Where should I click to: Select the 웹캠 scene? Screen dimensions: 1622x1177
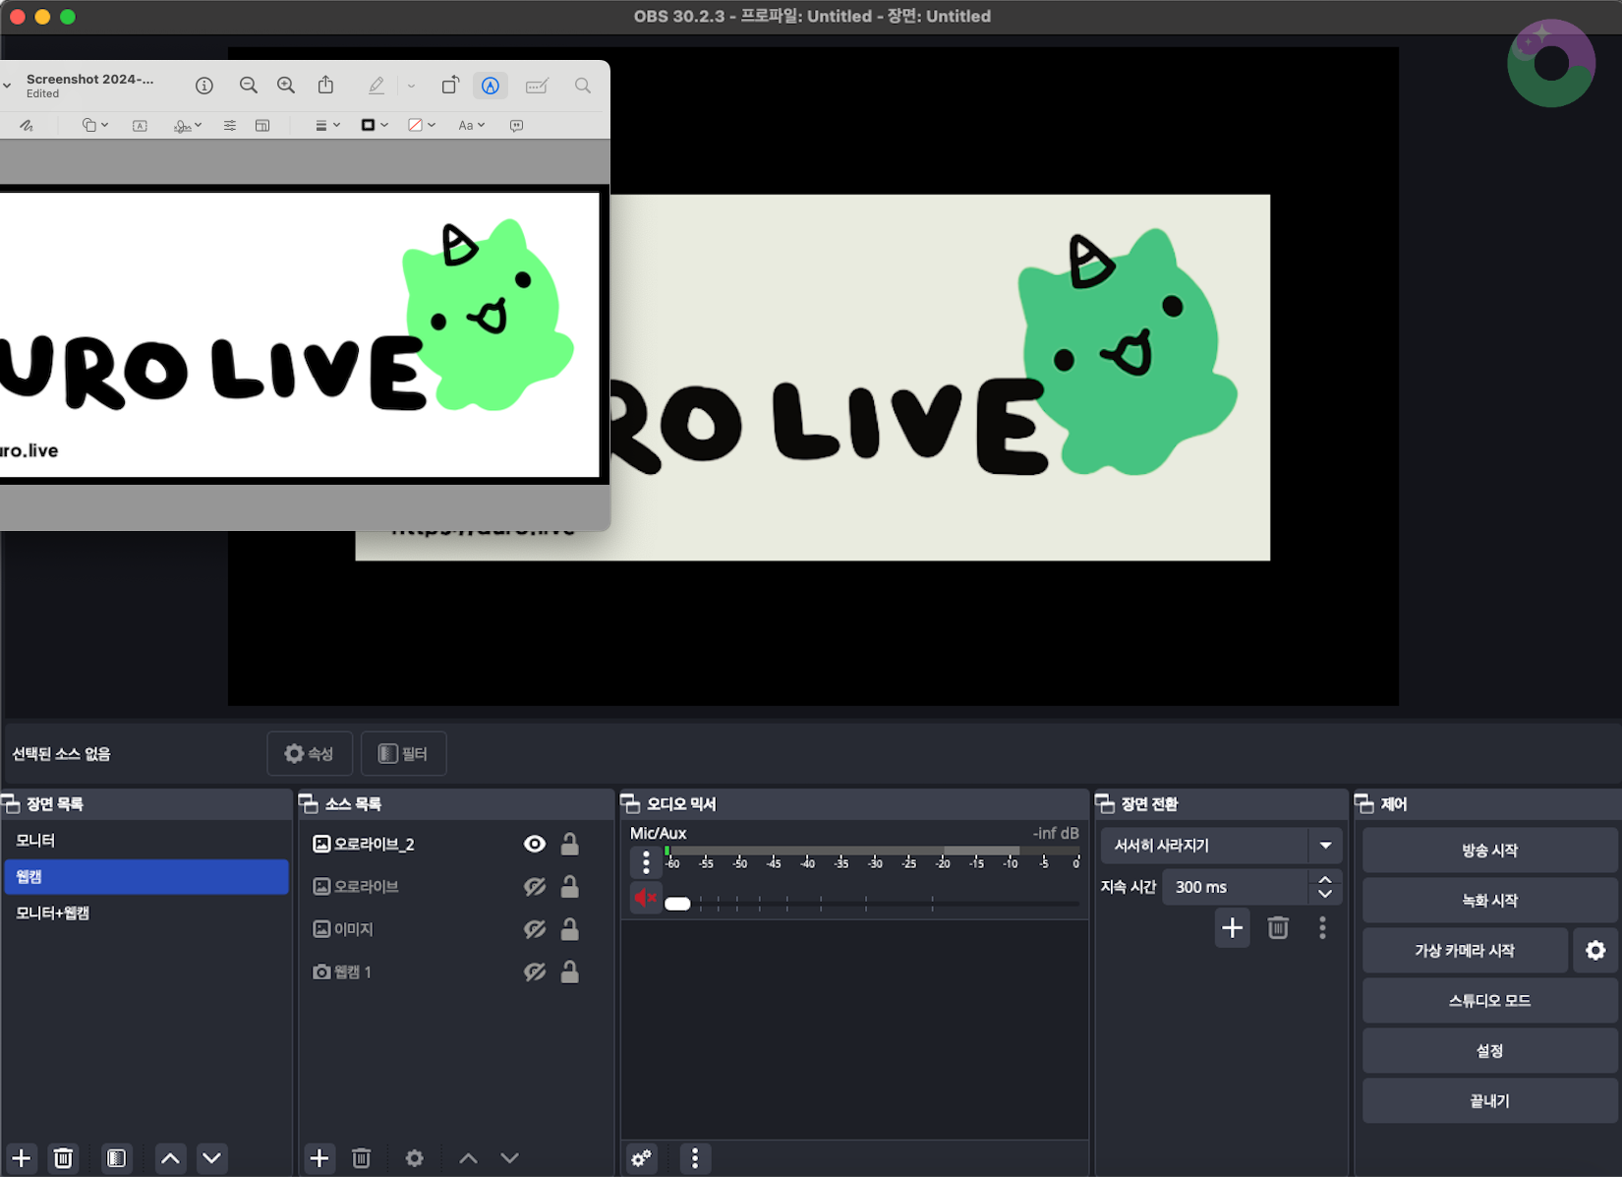[146, 876]
